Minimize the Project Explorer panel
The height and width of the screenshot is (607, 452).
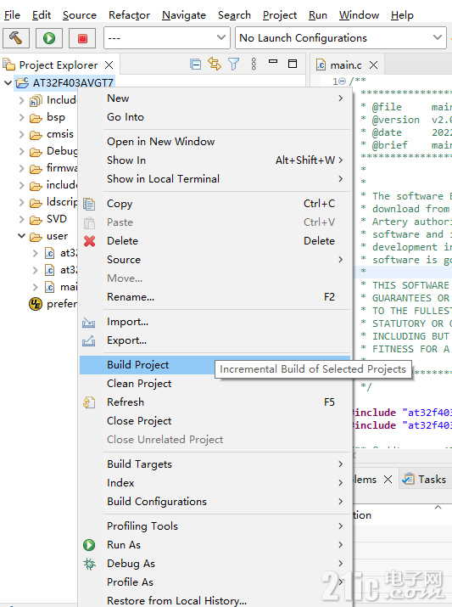point(273,62)
